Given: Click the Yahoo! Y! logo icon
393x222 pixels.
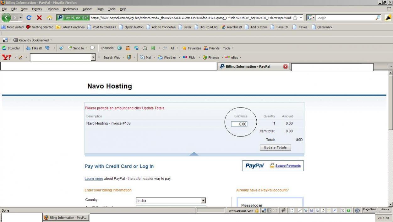Looking at the screenshot, I should pyautogui.click(x=7, y=57).
